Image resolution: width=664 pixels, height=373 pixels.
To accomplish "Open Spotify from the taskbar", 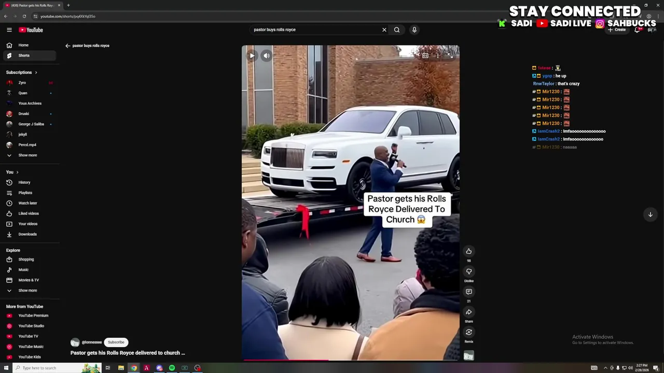I will (x=172, y=368).
